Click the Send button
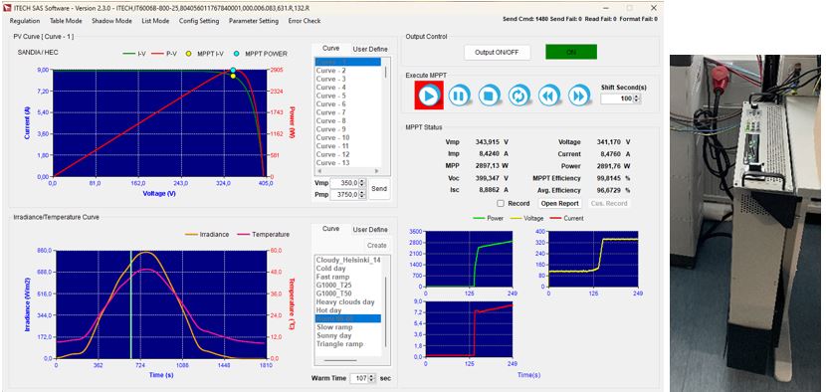 [379, 189]
